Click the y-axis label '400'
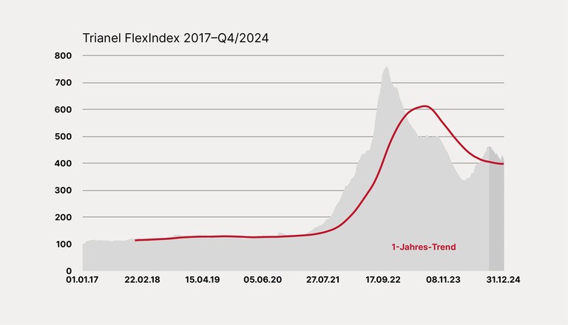Viewport: 568px width, 325px height. pos(63,163)
